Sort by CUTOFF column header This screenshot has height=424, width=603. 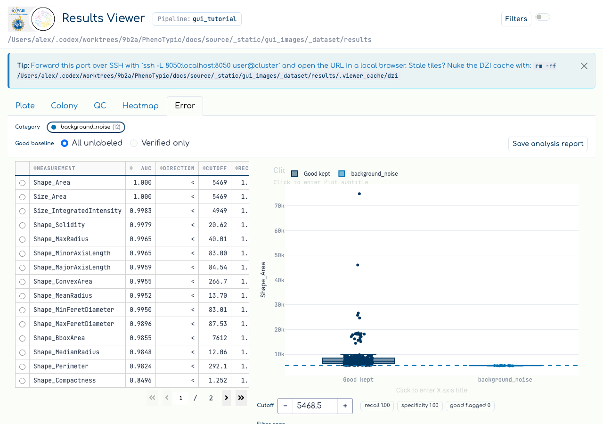pos(215,168)
